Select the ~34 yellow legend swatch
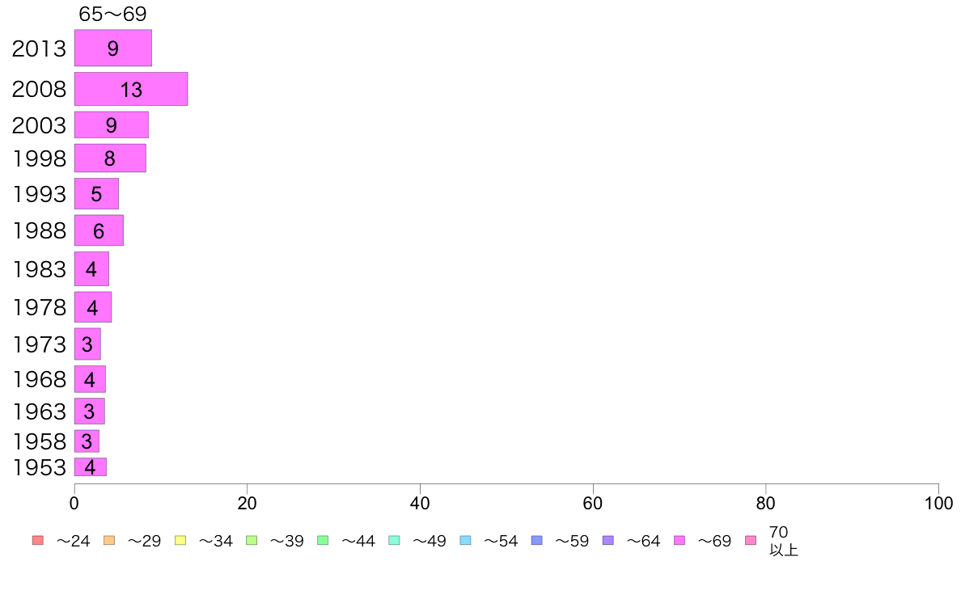Viewport: 961px width, 595px height. click(x=180, y=541)
